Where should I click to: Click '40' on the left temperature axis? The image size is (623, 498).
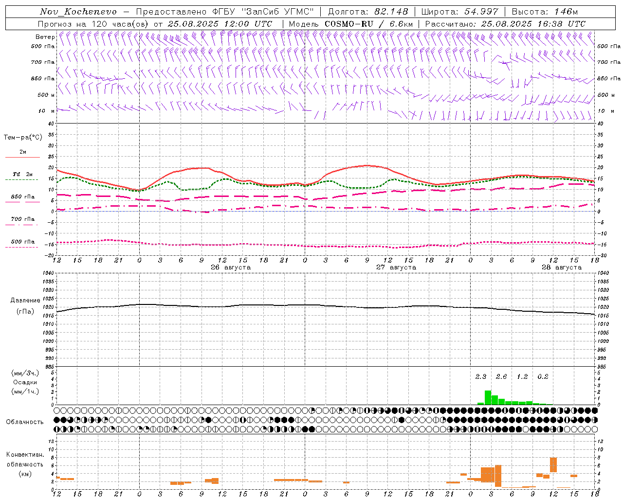(x=51, y=124)
